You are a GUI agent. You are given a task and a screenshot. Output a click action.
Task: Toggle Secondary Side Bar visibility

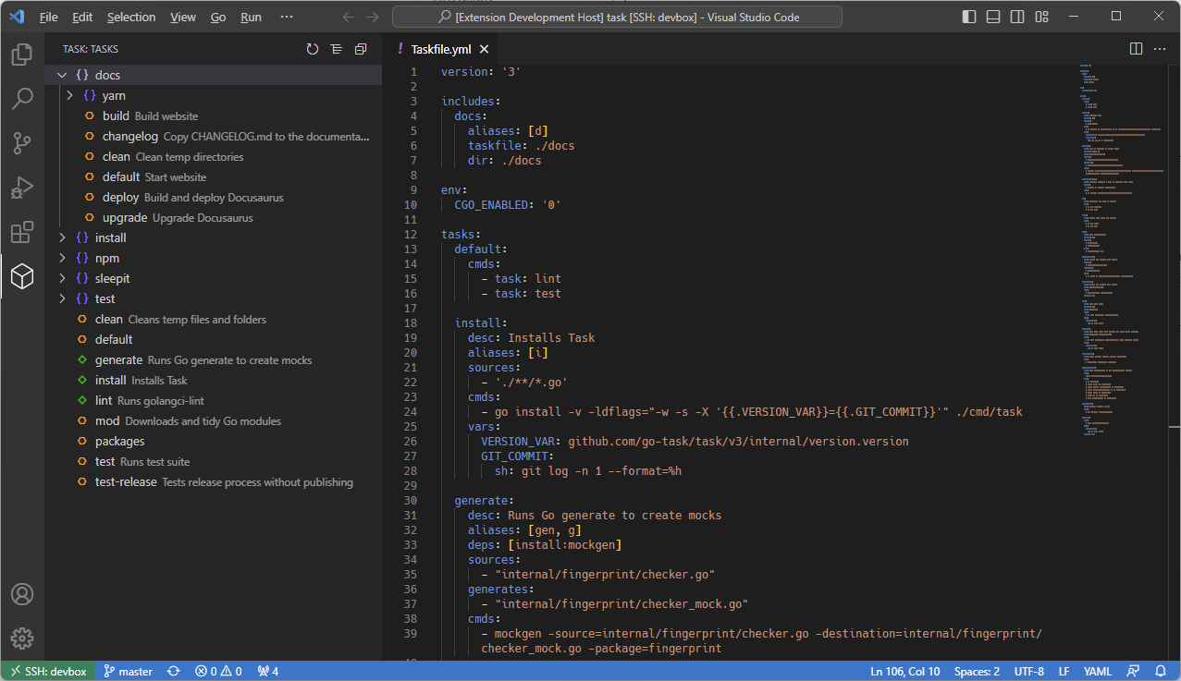(x=1017, y=17)
